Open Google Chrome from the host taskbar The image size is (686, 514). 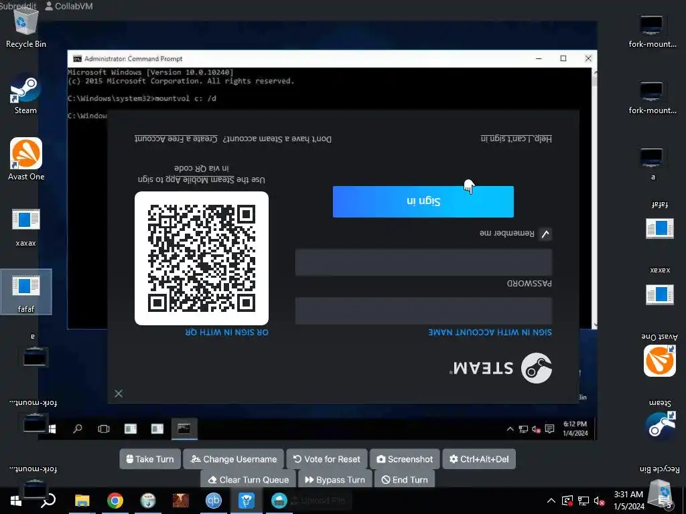click(115, 501)
